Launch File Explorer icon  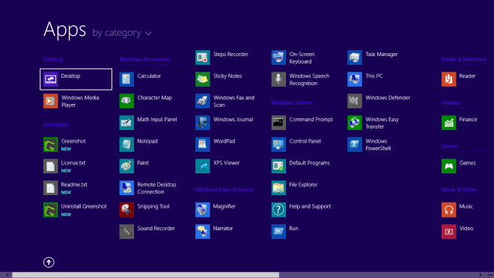tap(279, 188)
